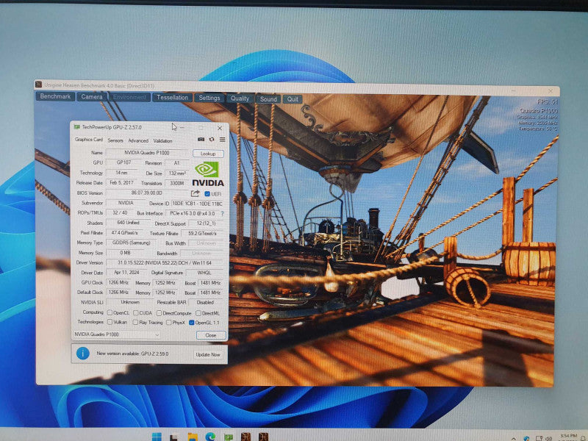Click the Quit button in Heaven
This screenshot has height=441, width=588.
(x=293, y=99)
